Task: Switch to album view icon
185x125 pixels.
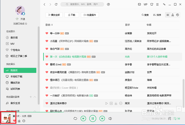Action: [x=178, y=15]
